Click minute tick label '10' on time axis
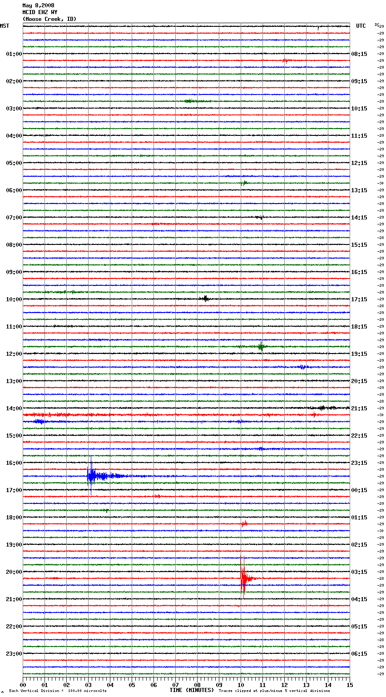 click(241, 685)
